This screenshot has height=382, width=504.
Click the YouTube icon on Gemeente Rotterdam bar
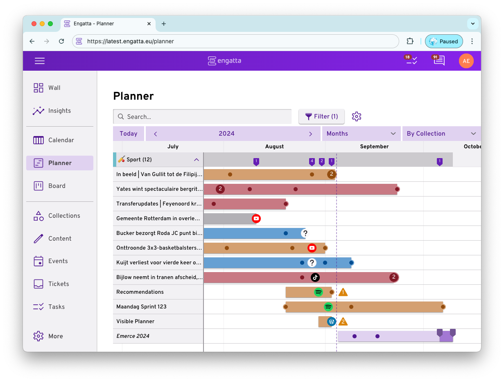coord(256,218)
